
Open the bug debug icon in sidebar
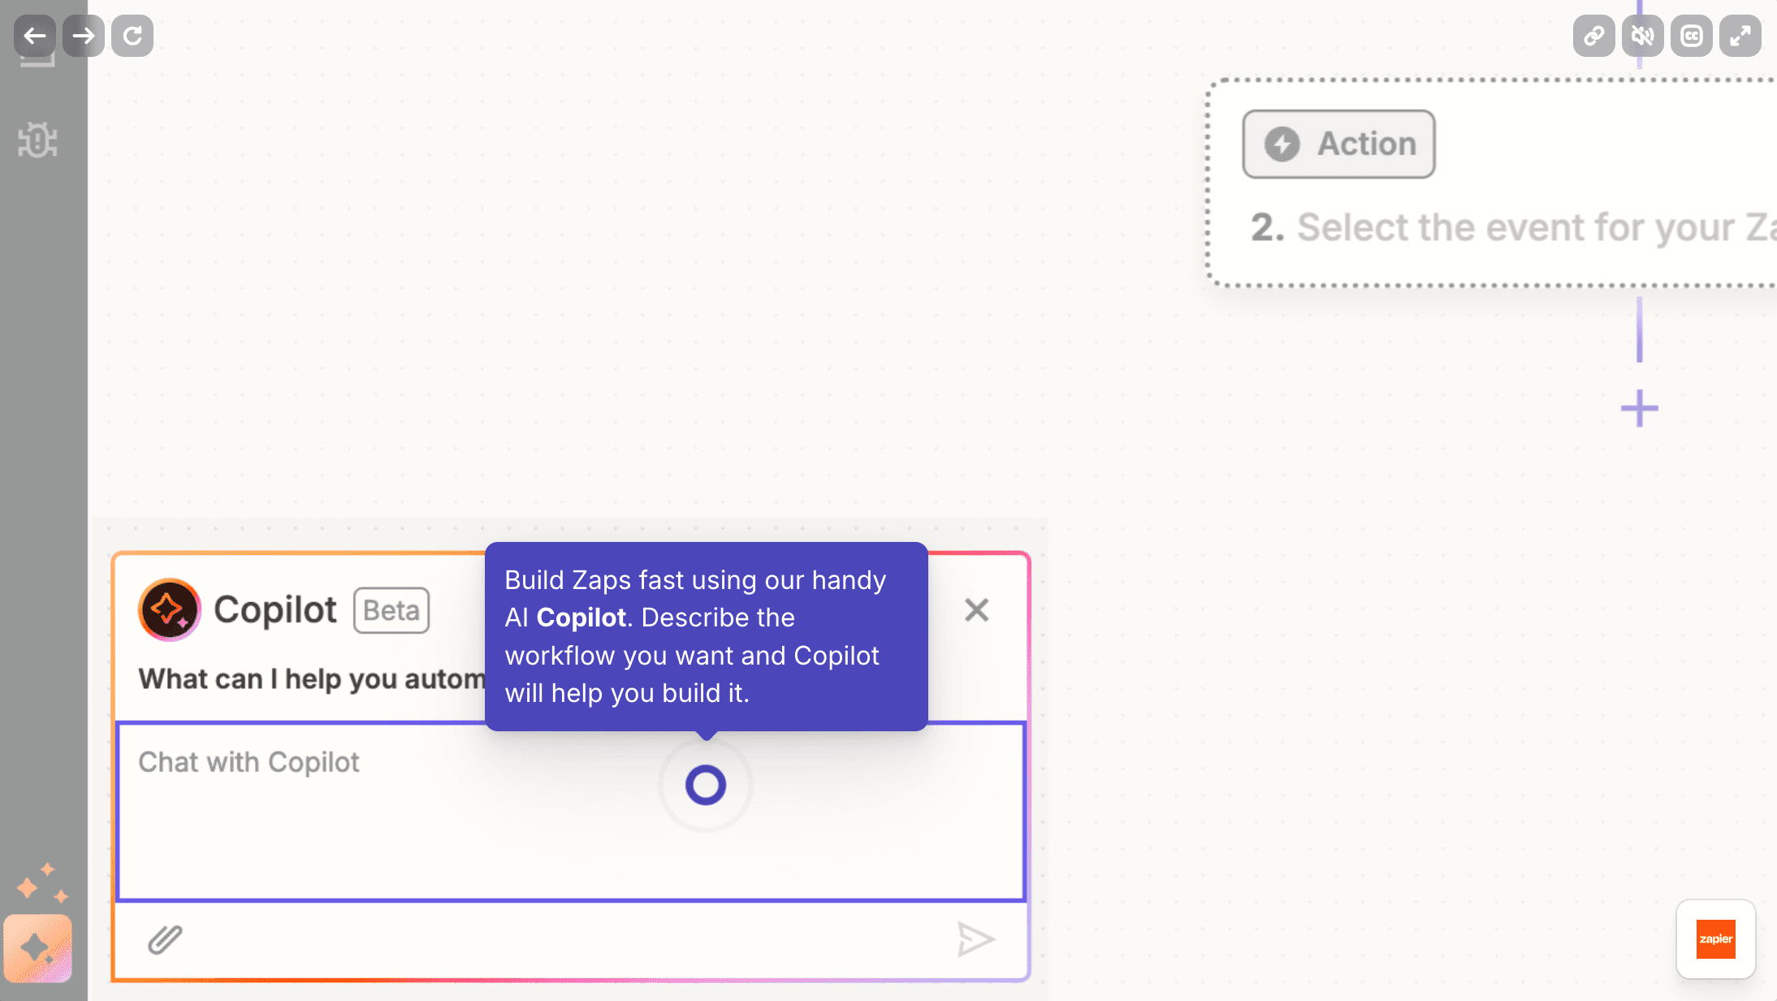[37, 141]
